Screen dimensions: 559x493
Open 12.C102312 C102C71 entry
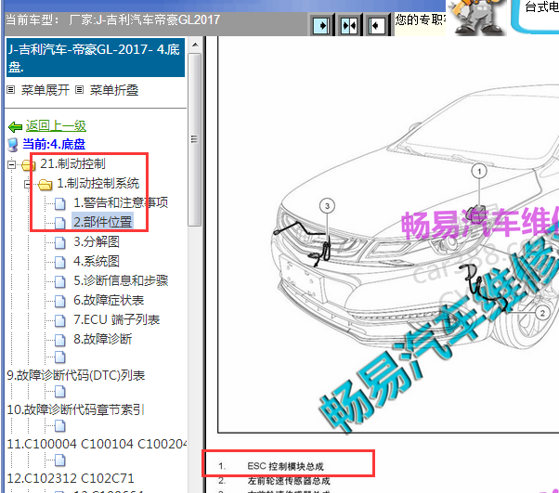click(71, 478)
